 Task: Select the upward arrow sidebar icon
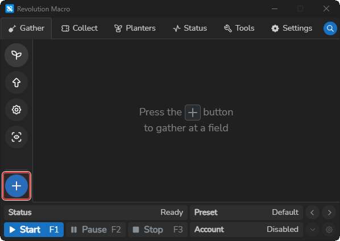pyautogui.click(x=16, y=82)
